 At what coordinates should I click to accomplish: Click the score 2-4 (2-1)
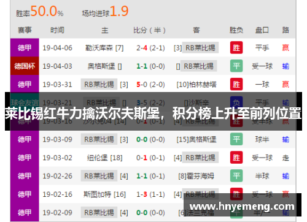click(150, 48)
